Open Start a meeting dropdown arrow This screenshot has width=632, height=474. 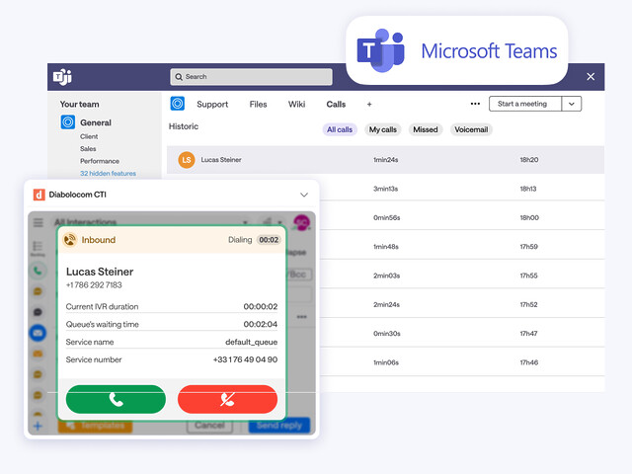tap(572, 104)
